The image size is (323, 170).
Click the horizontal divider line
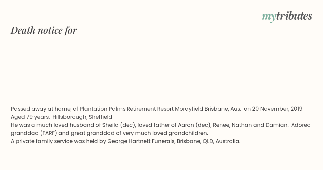[161, 96]
